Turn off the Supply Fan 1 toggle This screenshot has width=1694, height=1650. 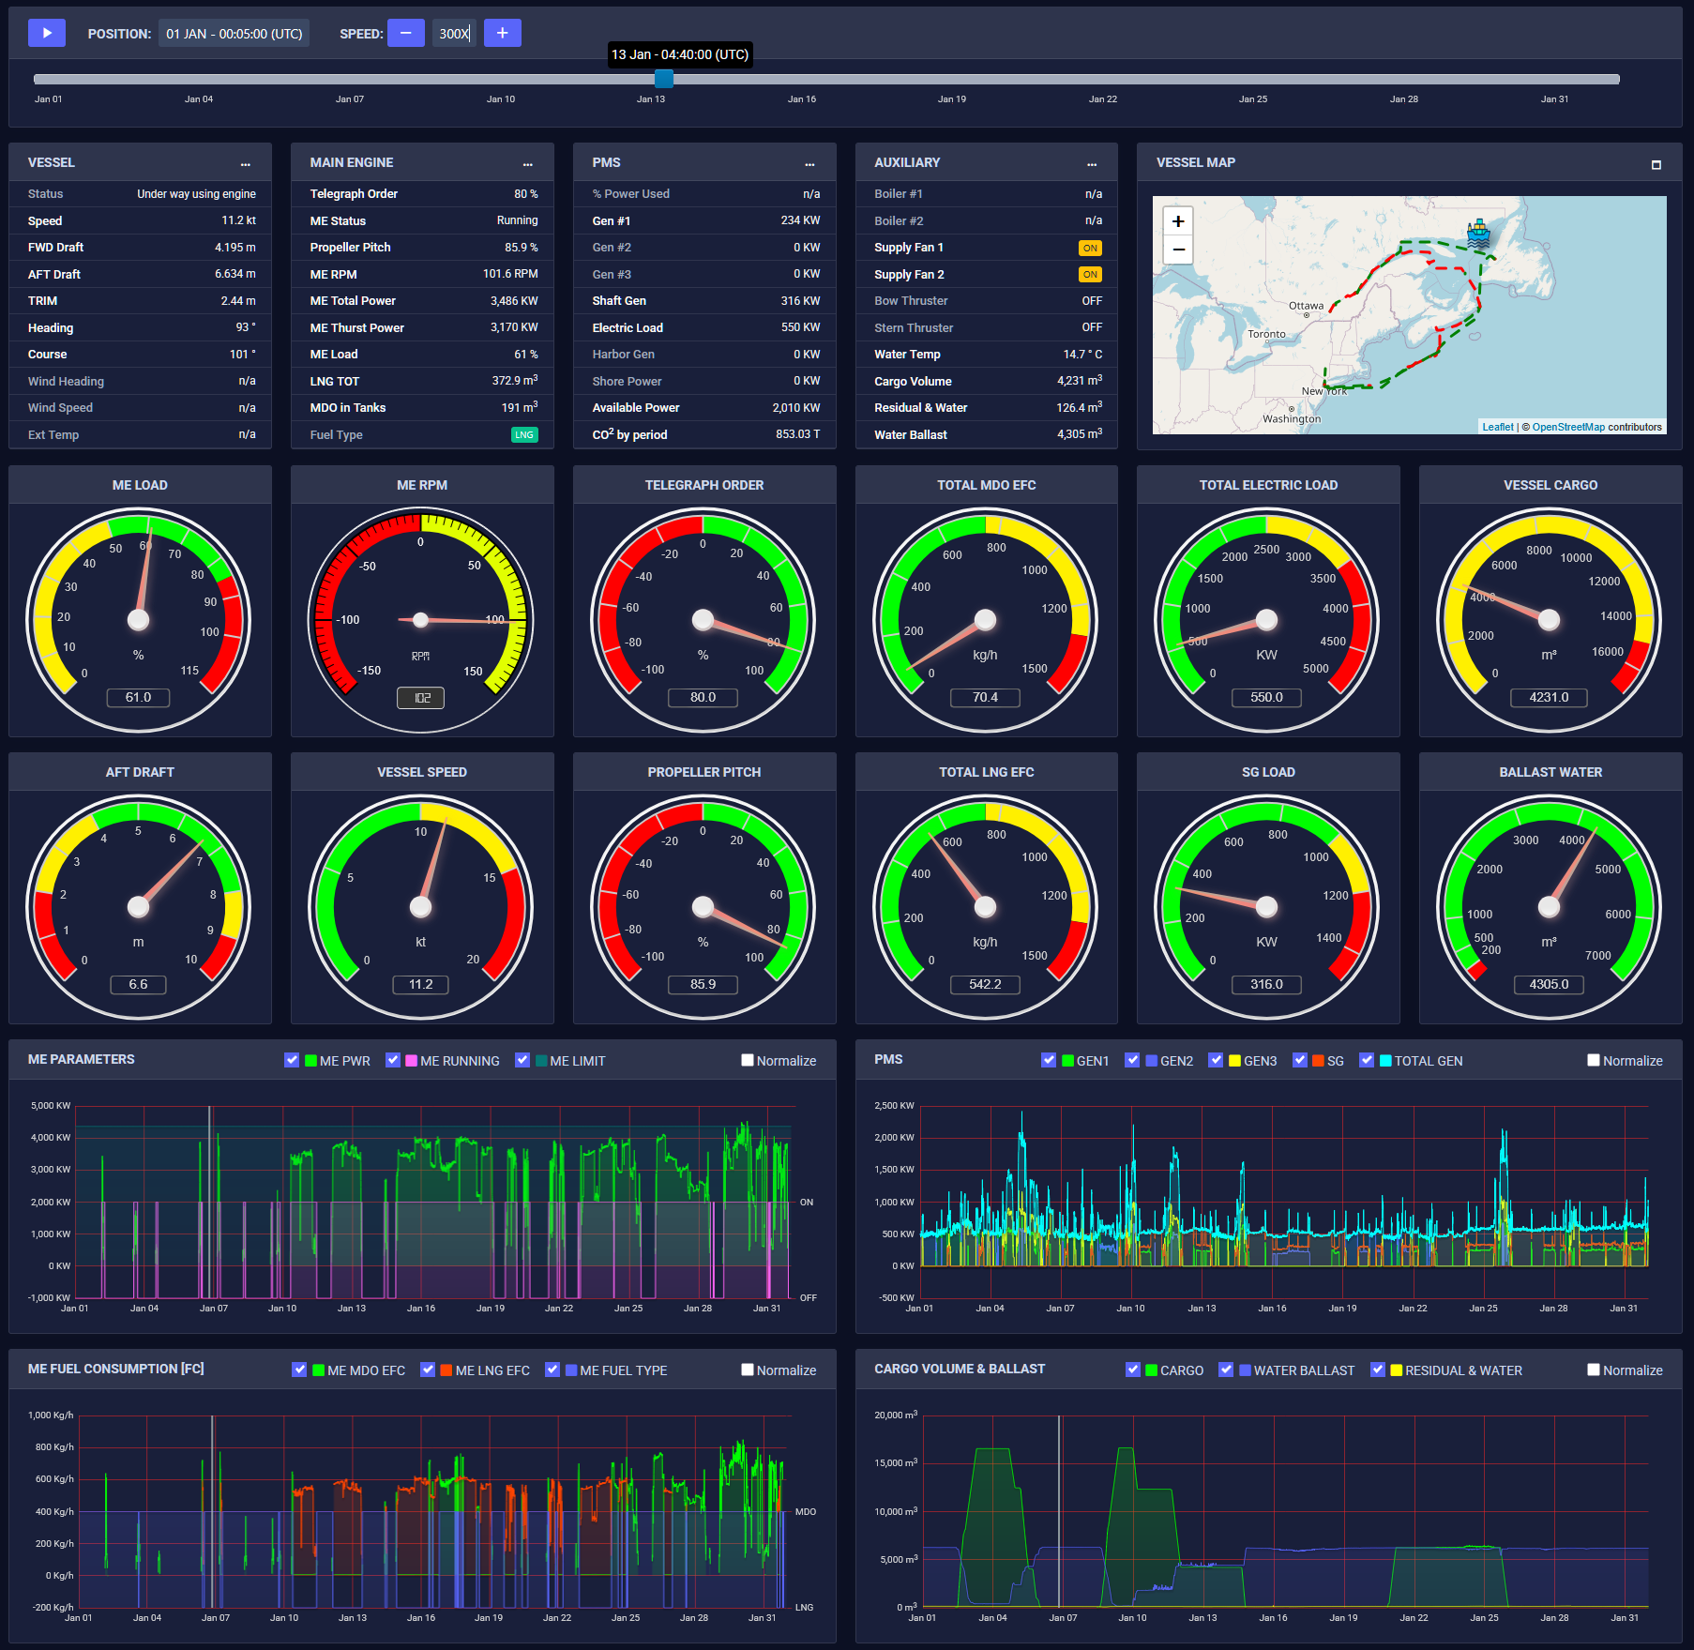[1089, 247]
